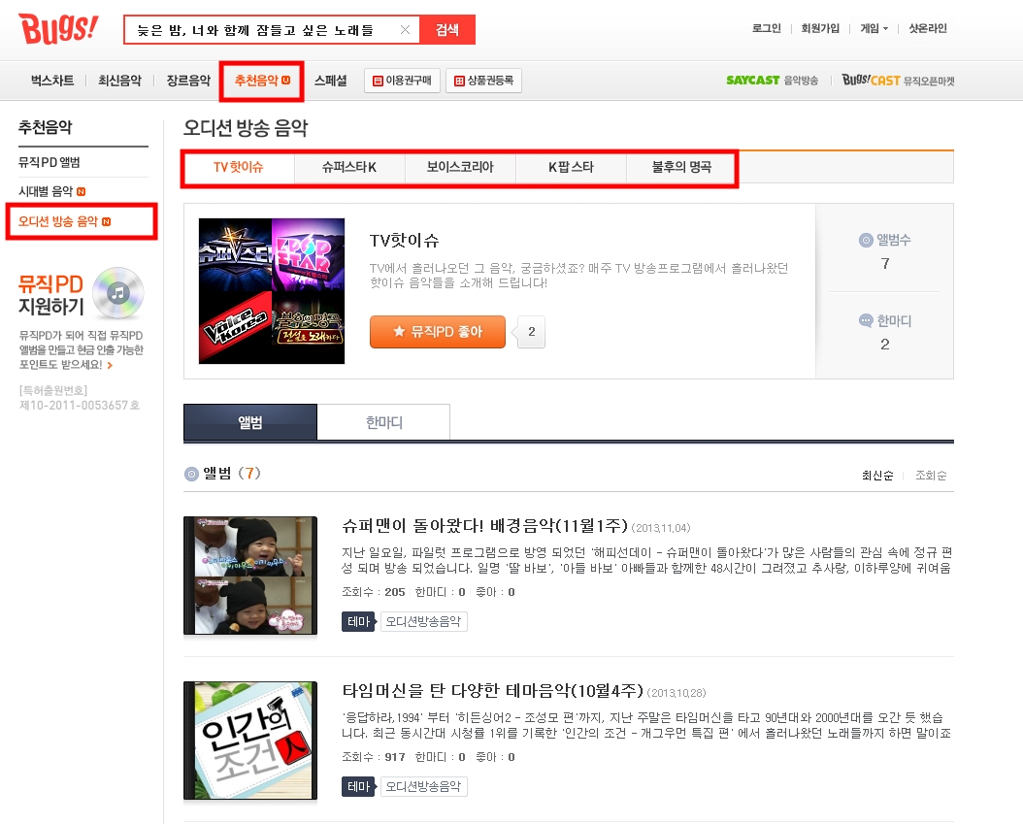
Task: Open Bugs!CAST 뮤직오픈마켓 link
Action: pyautogui.click(x=898, y=81)
